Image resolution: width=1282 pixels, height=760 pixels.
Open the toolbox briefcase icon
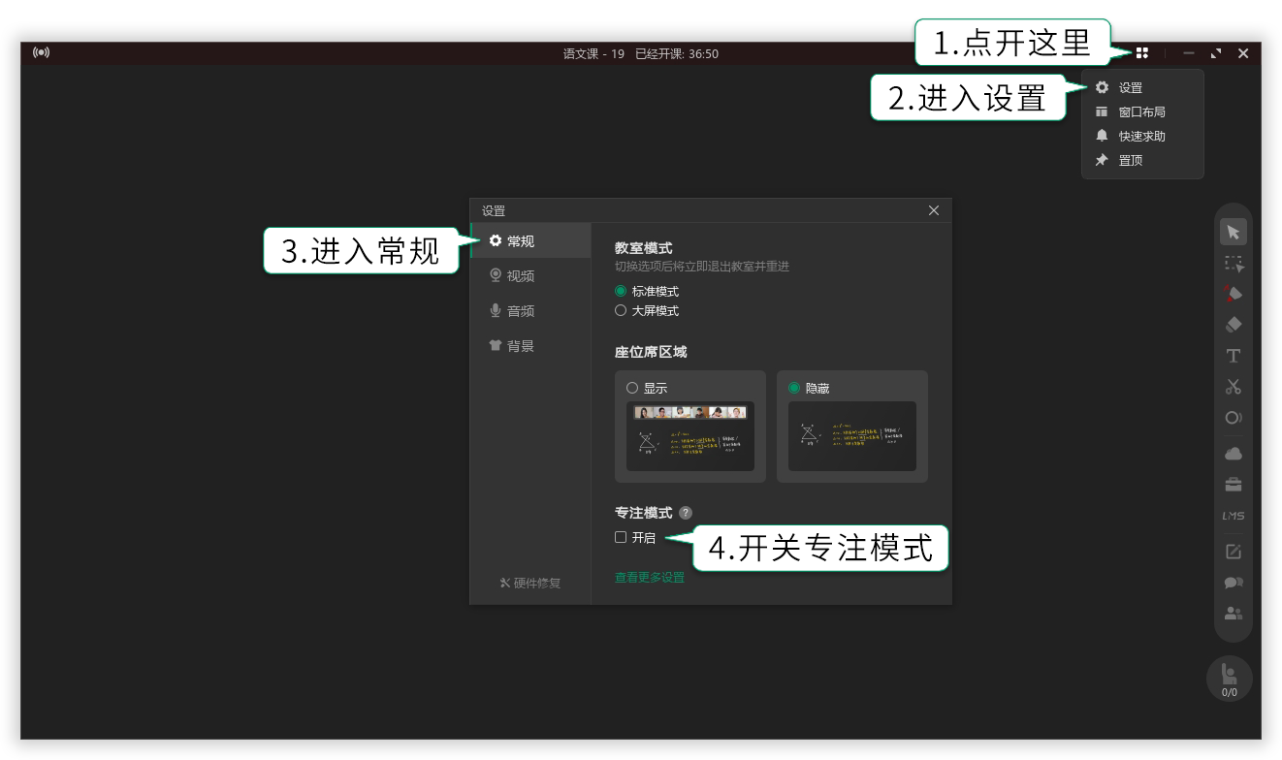pyautogui.click(x=1233, y=485)
